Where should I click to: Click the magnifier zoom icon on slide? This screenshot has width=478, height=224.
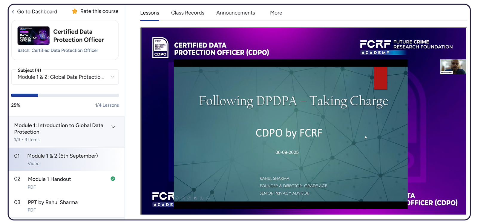tap(202, 198)
